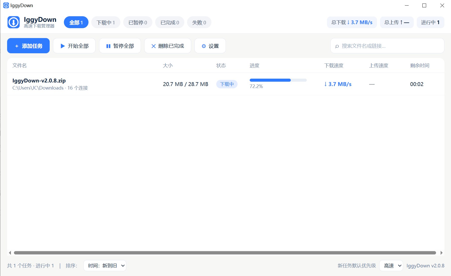Viewport: 451px width, 276px height.
Task: Sort by the 下载速度 column header
Action: [x=334, y=65]
